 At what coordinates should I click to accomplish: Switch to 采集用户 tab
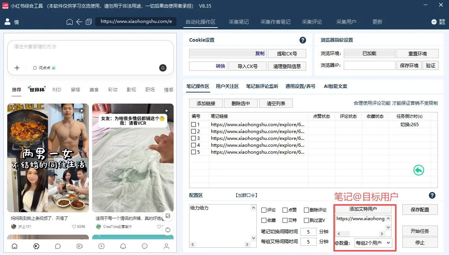(346, 22)
